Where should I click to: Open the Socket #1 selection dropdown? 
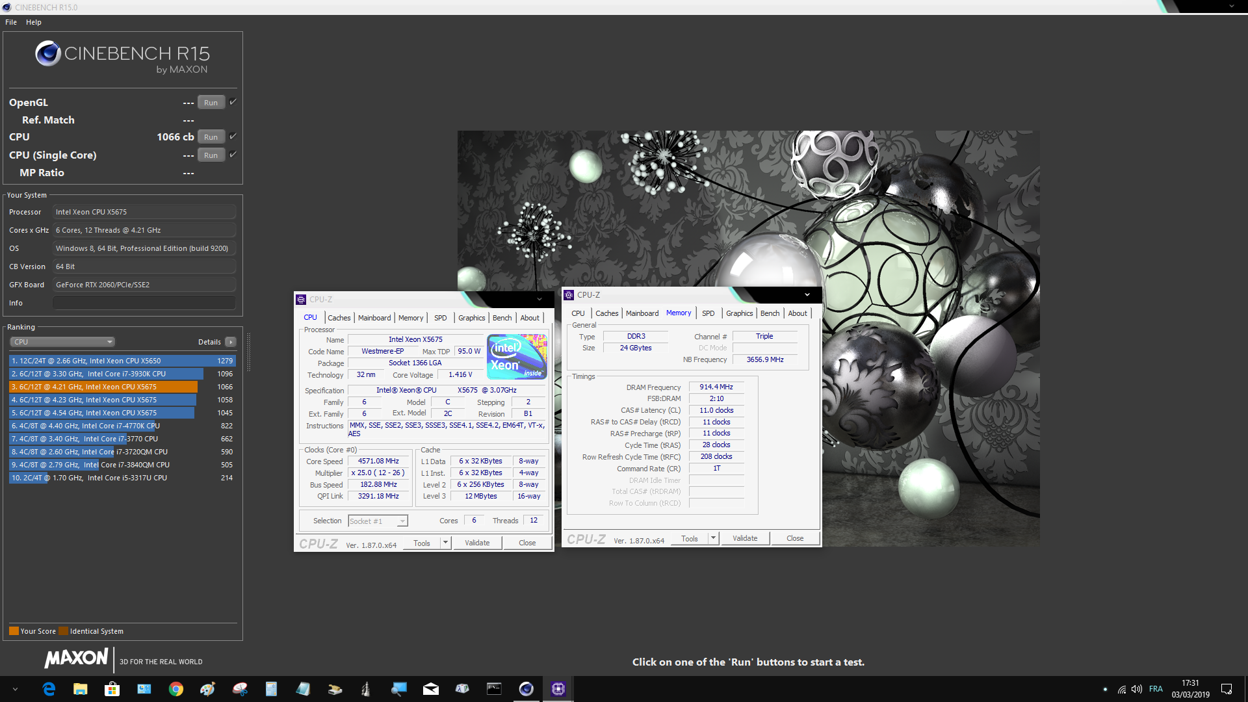click(402, 521)
